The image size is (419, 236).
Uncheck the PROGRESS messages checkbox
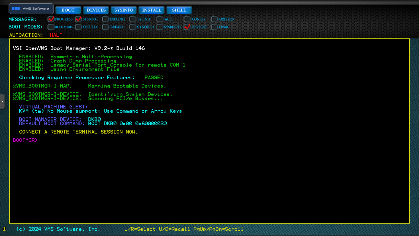coord(51,19)
